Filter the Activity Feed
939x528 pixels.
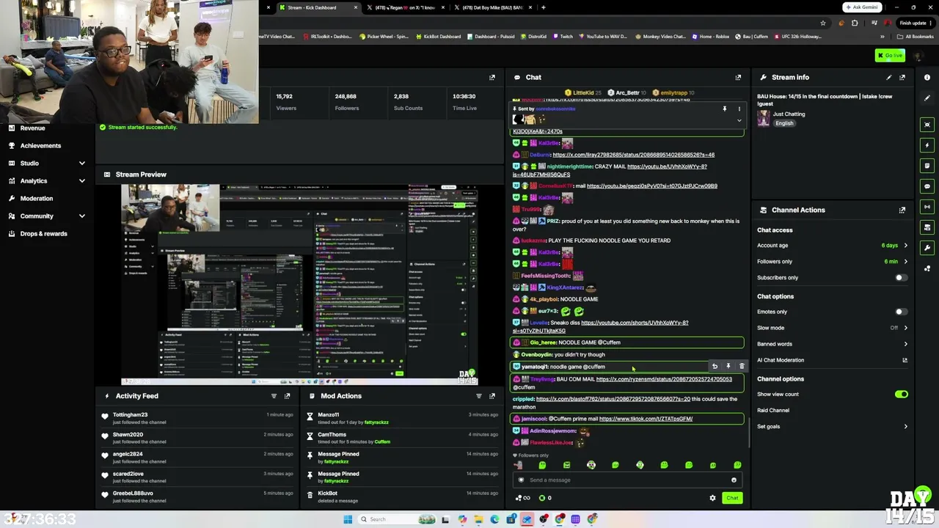(274, 396)
